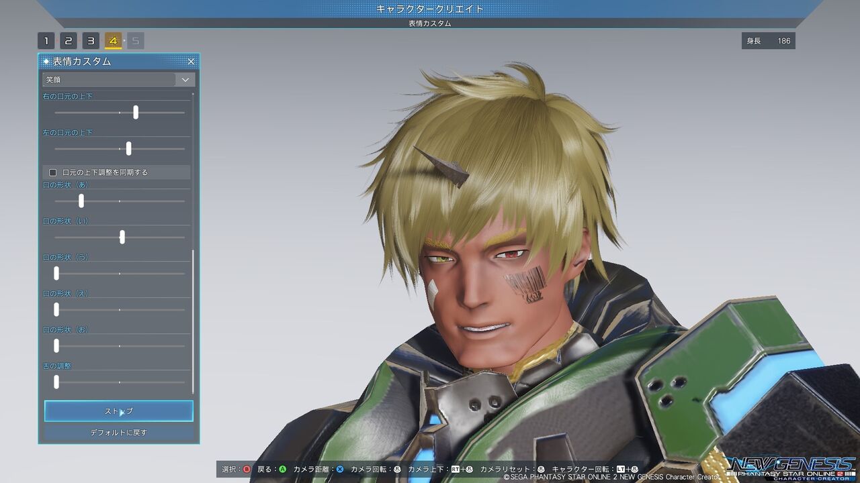860x483 pixels.
Task: Adjust the 舌の調整 slider handle
Action: pos(56,382)
